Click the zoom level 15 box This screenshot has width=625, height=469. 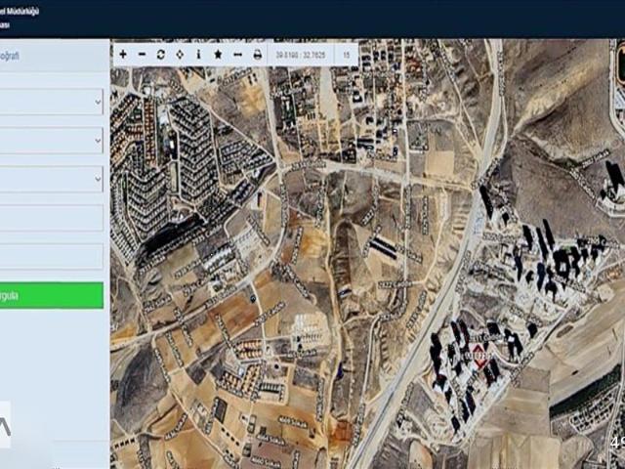pyautogui.click(x=347, y=55)
